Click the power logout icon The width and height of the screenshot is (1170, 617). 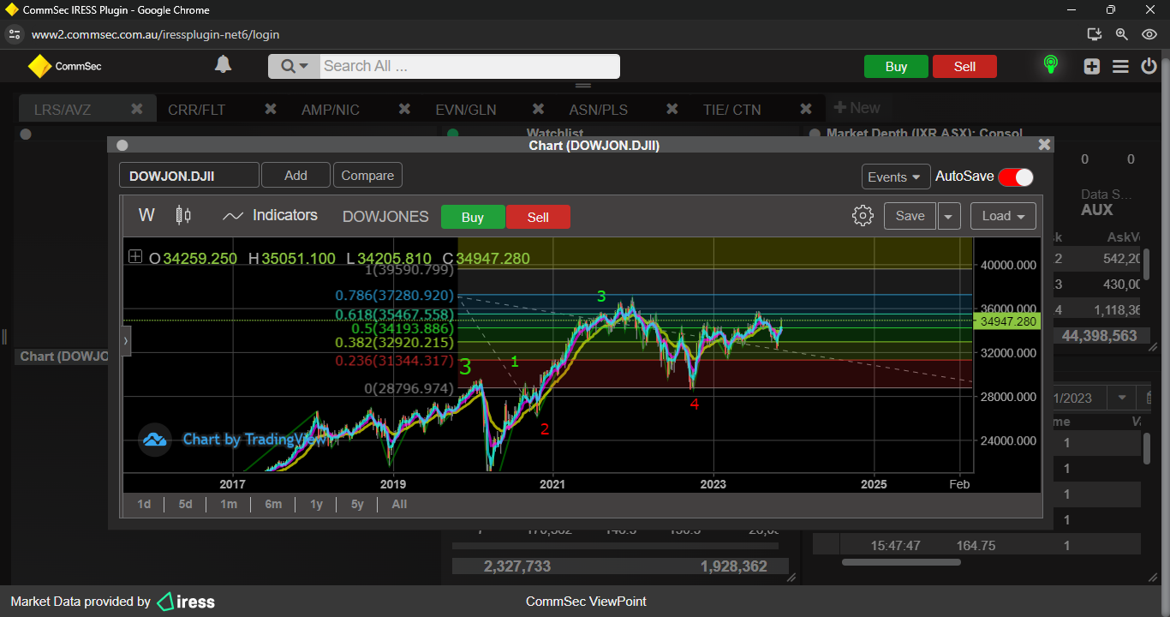click(x=1149, y=66)
